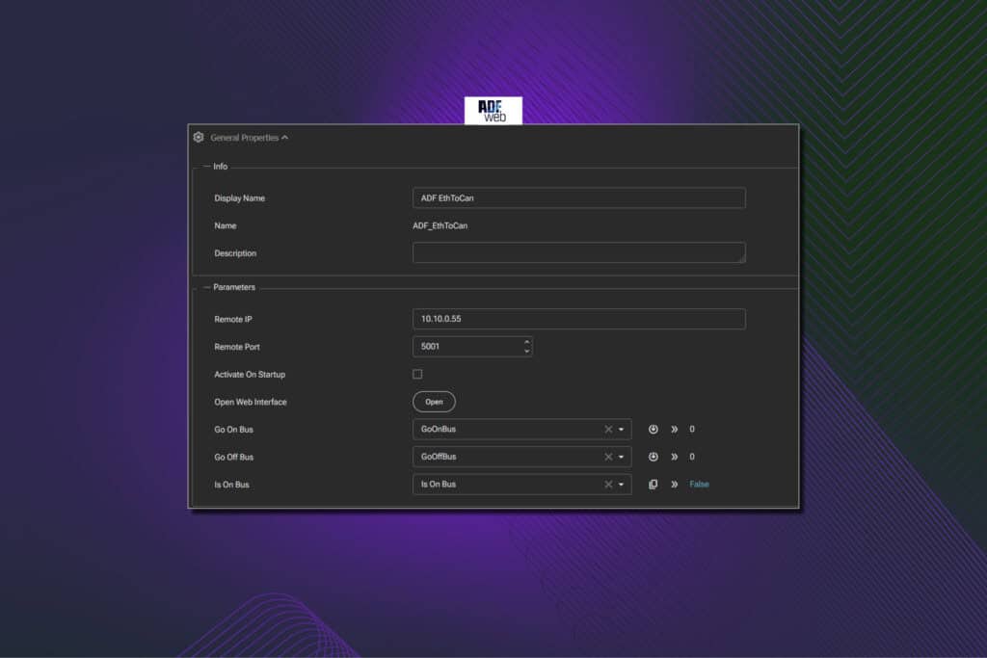Click the ADFweb logo
The width and height of the screenshot is (987, 658).
point(493,111)
